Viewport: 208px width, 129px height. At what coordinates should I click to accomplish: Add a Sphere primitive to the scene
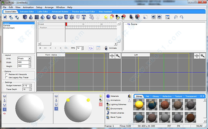click(49, 17)
